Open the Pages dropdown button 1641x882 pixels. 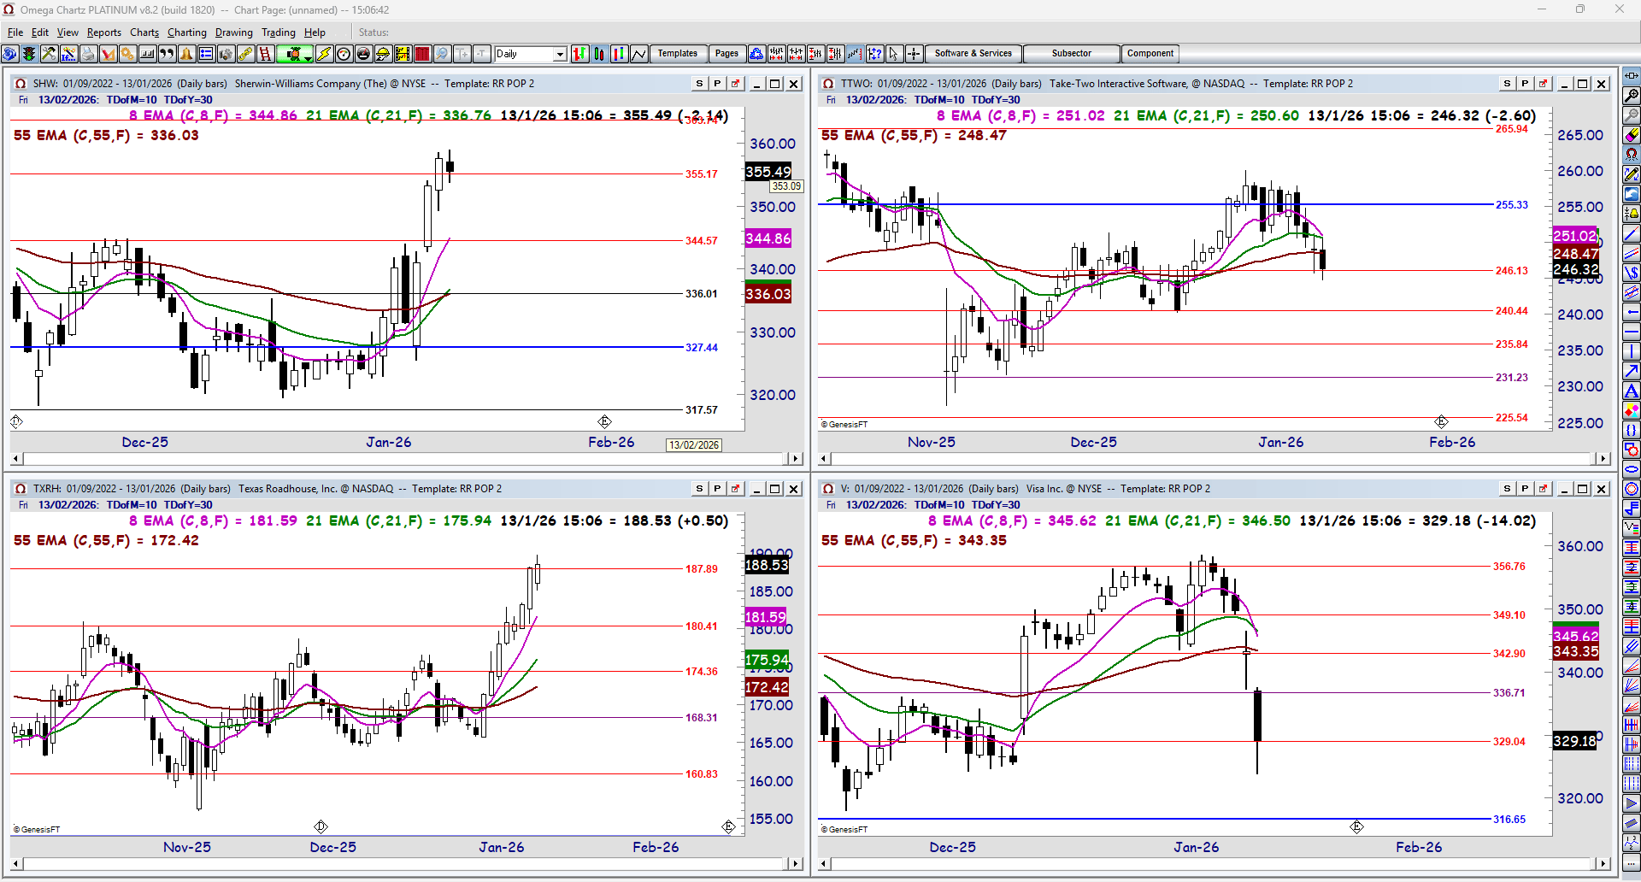[726, 54]
